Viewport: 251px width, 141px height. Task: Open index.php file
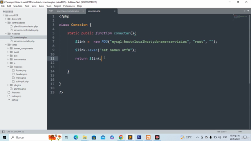(x=16, y=96)
